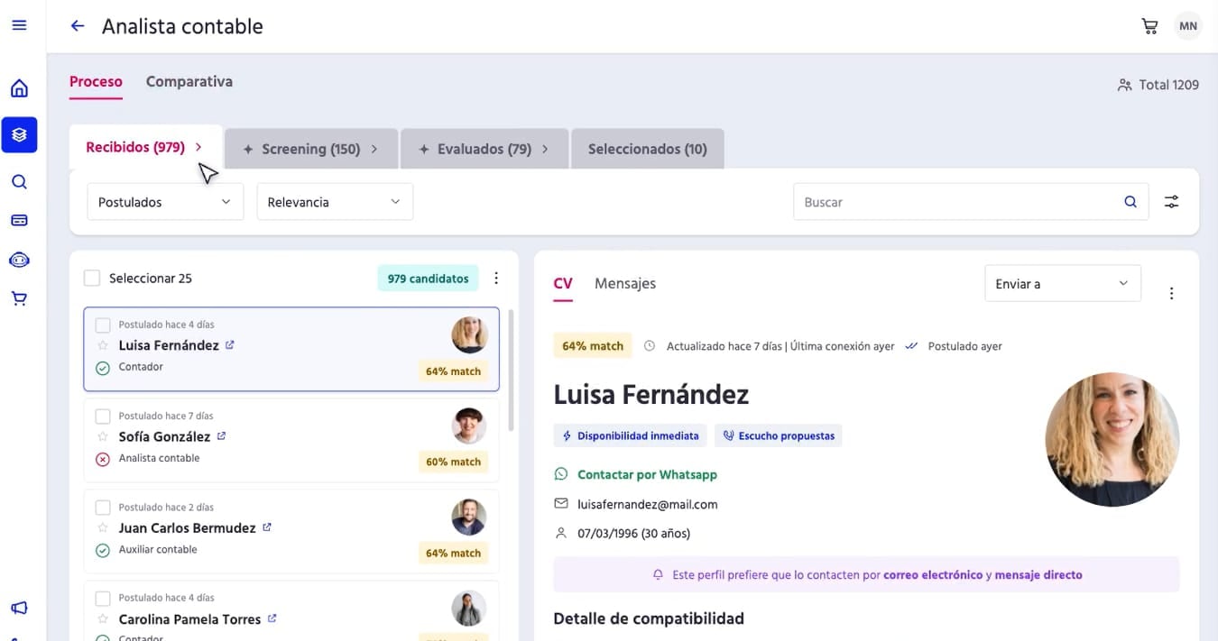This screenshot has width=1218, height=641.
Task: Switch to the Proceso tab
Action: coord(96,81)
